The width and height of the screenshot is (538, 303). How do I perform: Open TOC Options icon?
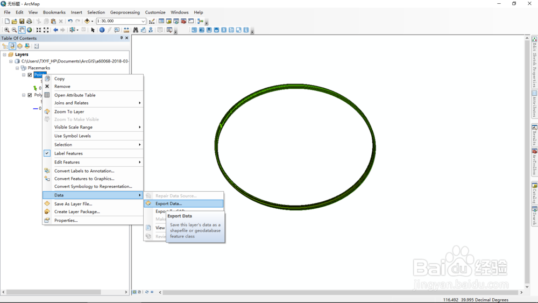coord(37,46)
